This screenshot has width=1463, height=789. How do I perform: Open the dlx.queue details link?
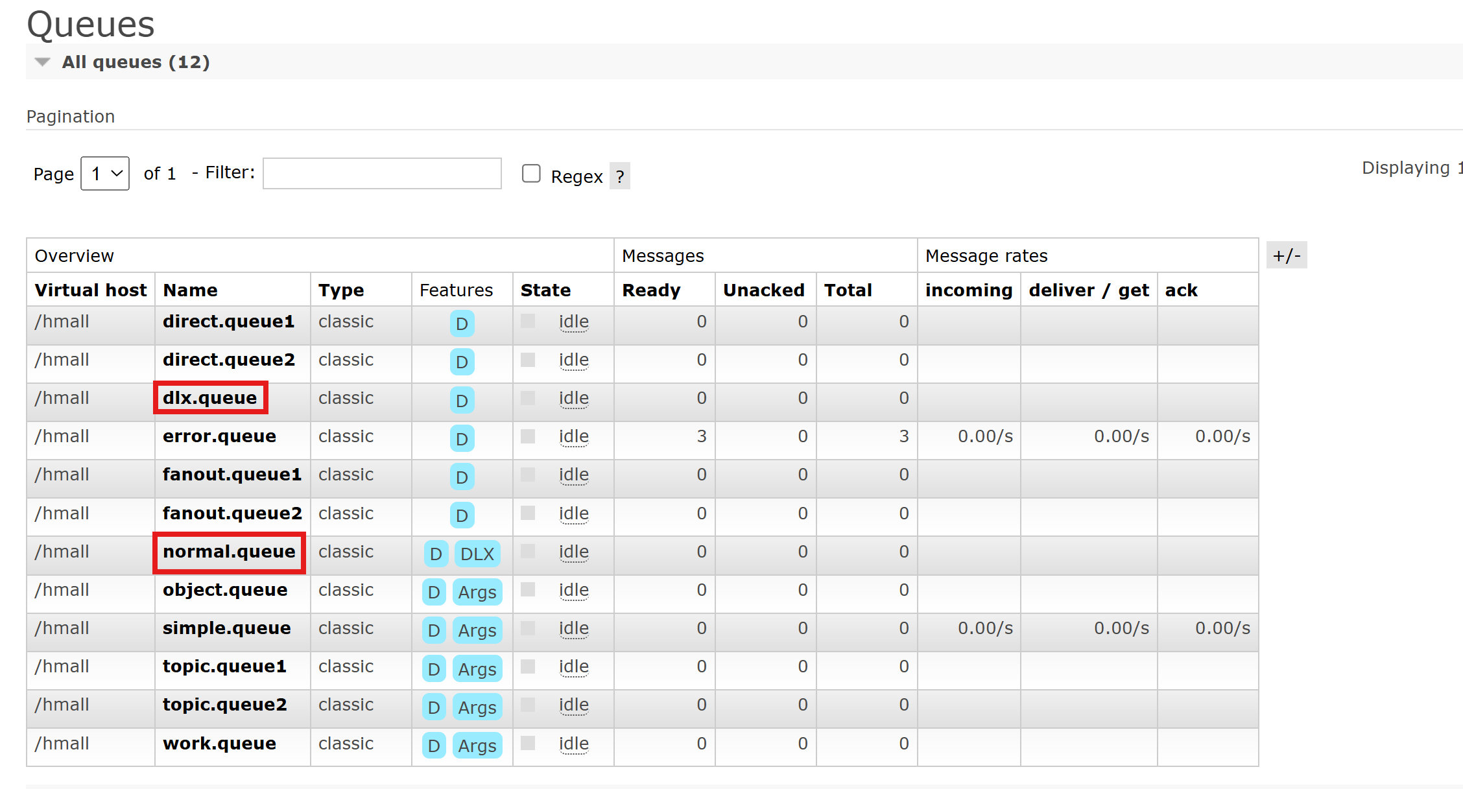209,398
